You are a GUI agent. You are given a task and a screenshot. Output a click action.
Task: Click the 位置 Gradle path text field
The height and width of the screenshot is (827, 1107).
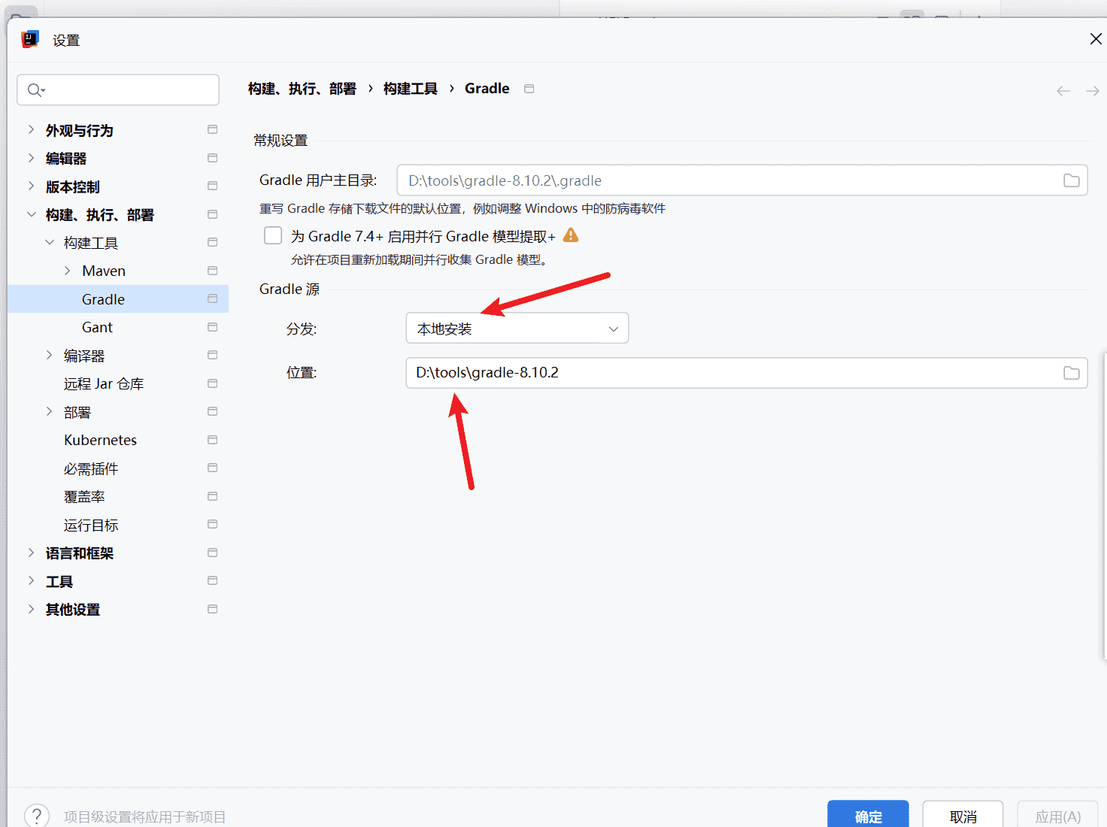[729, 373]
